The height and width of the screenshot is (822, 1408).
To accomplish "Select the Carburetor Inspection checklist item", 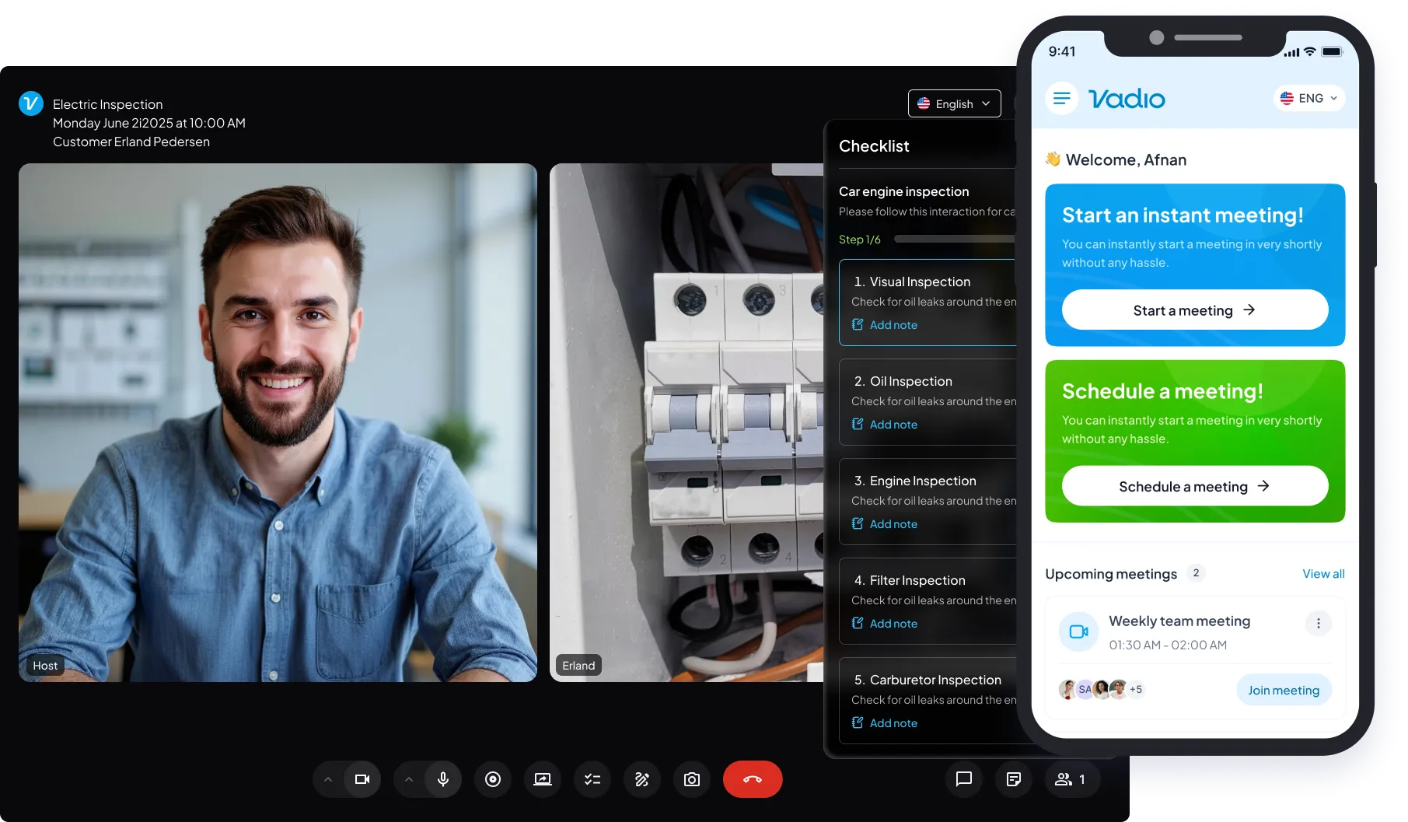I will pos(928,701).
